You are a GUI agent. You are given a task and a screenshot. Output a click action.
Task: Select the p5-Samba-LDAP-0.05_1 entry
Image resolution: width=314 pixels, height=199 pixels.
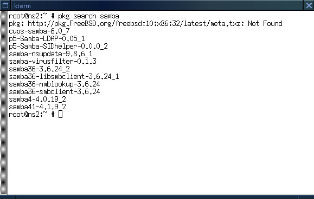click(47, 39)
